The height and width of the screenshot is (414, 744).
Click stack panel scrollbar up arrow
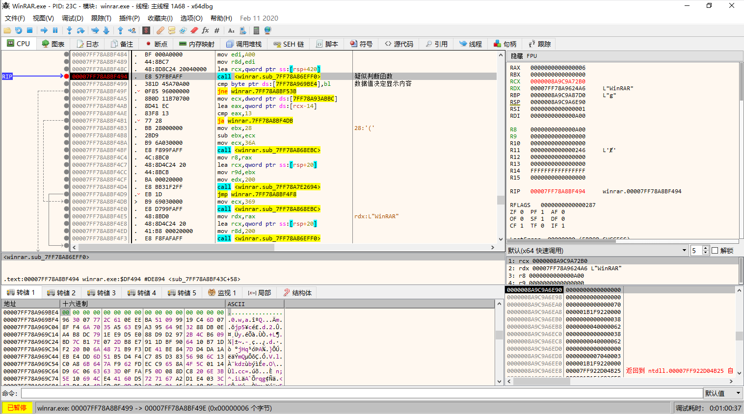tap(739, 290)
